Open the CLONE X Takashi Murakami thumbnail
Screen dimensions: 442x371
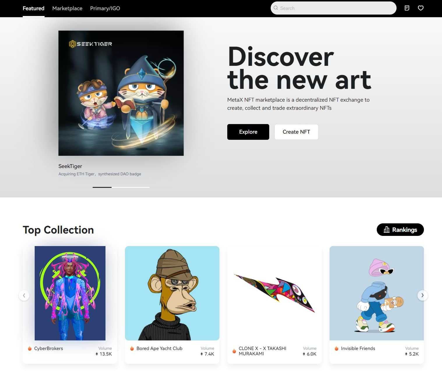point(274,293)
